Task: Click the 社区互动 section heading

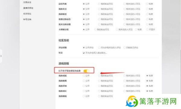Action: (x=64, y=40)
